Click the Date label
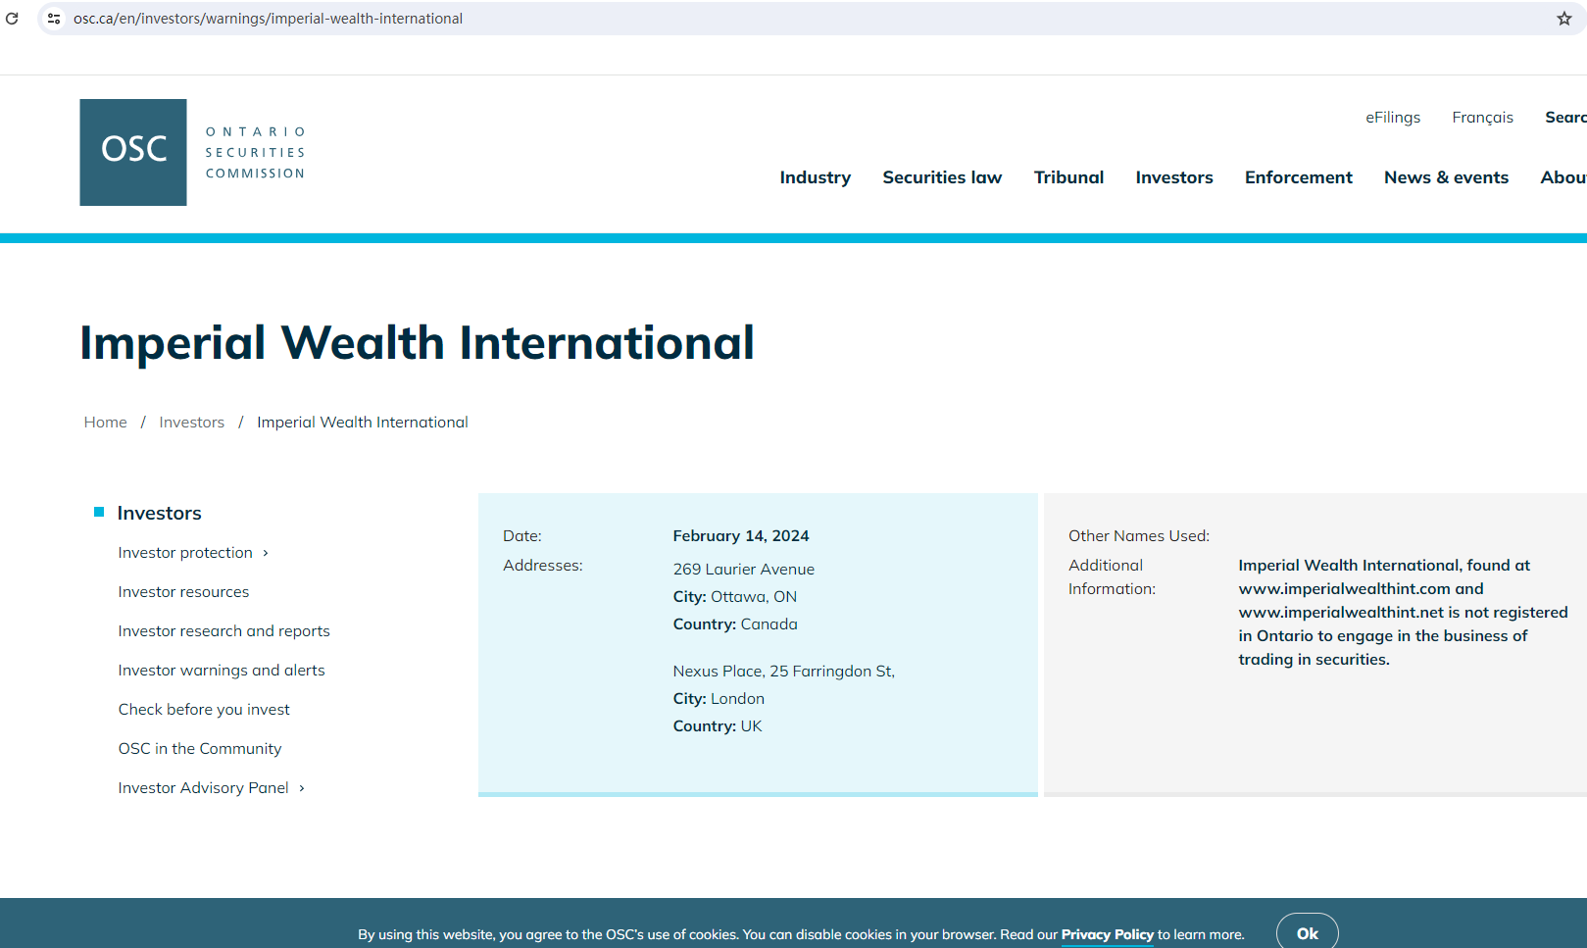 (x=522, y=536)
